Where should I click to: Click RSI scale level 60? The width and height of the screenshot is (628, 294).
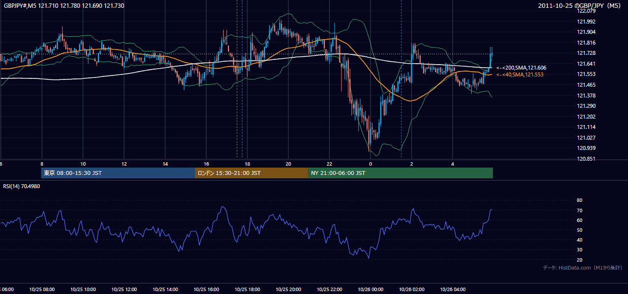(x=579, y=220)
